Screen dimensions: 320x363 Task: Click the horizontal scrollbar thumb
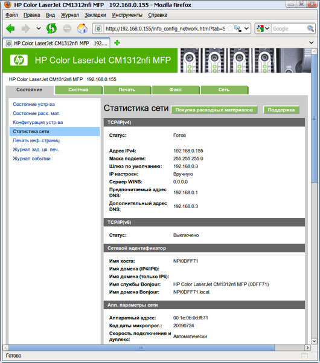pyautogui.click(x=141, y=347)
